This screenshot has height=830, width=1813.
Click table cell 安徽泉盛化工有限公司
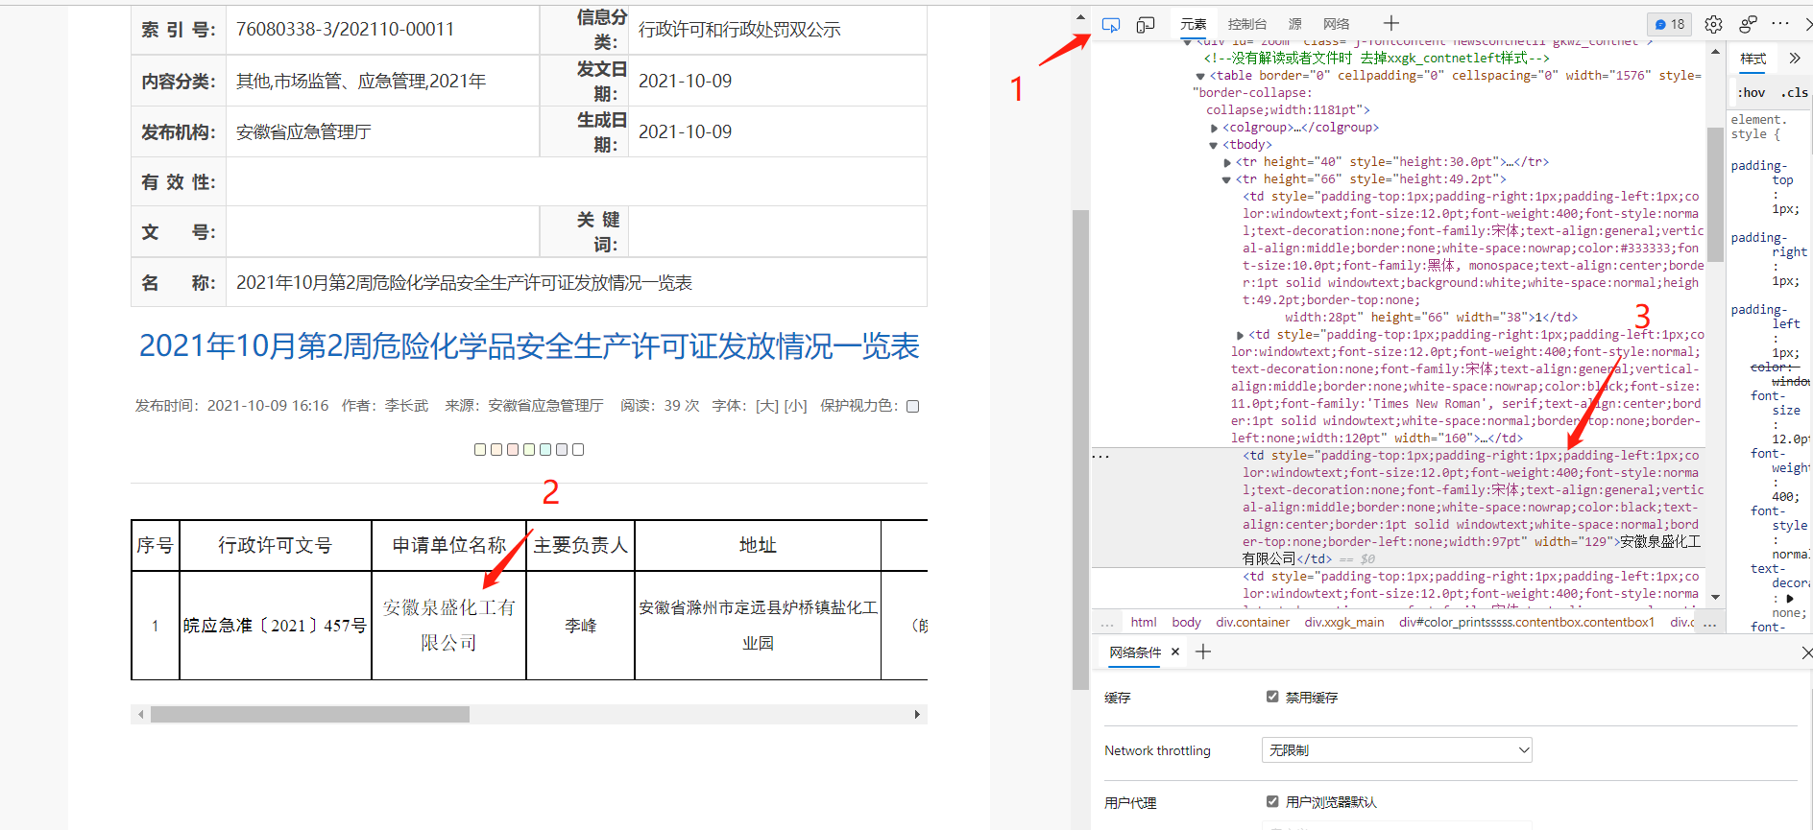[448, 626]
